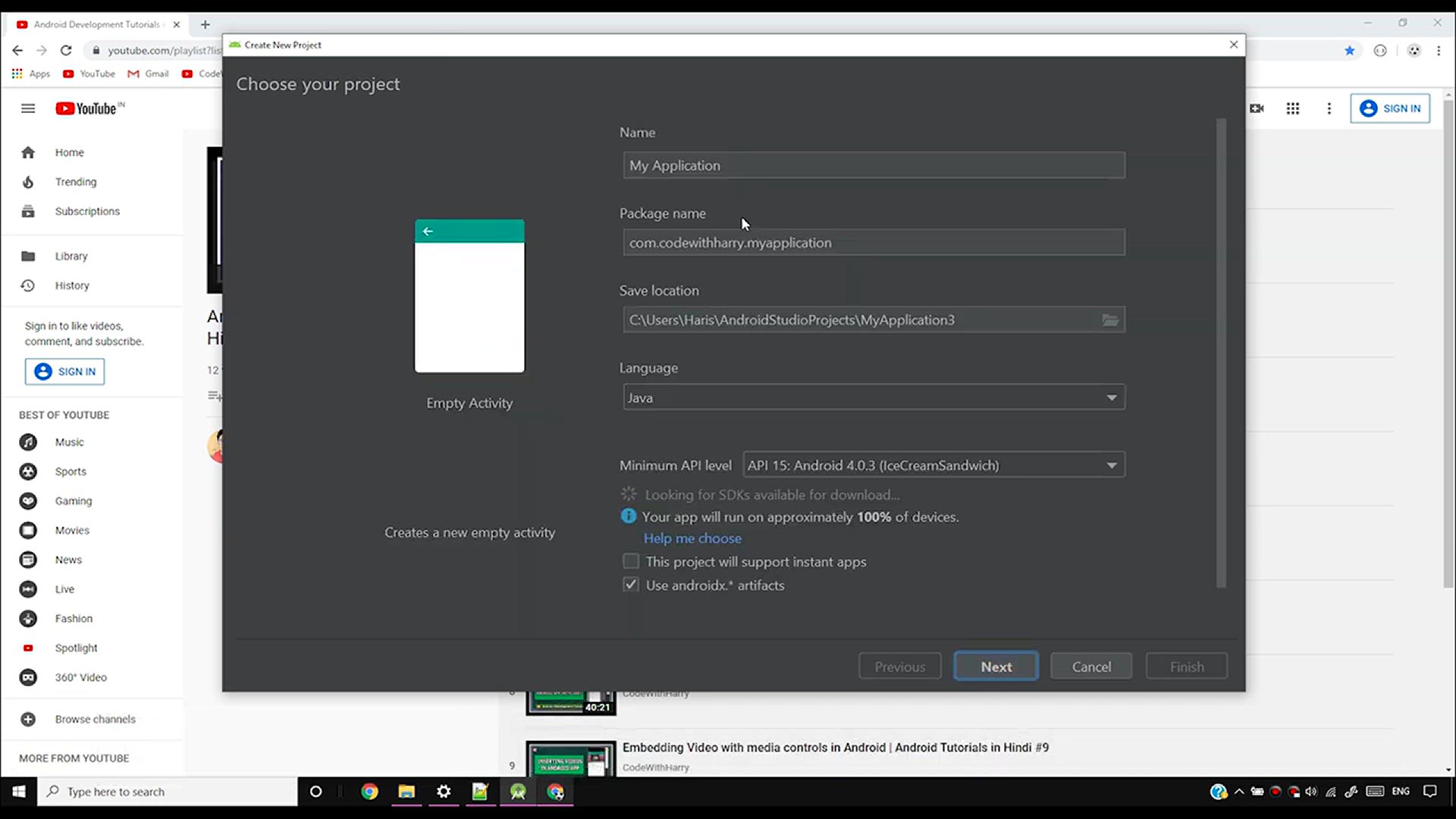Open Embedding Video with media controls video
This screenshot has height=819, width=1456.
[835, 748]
